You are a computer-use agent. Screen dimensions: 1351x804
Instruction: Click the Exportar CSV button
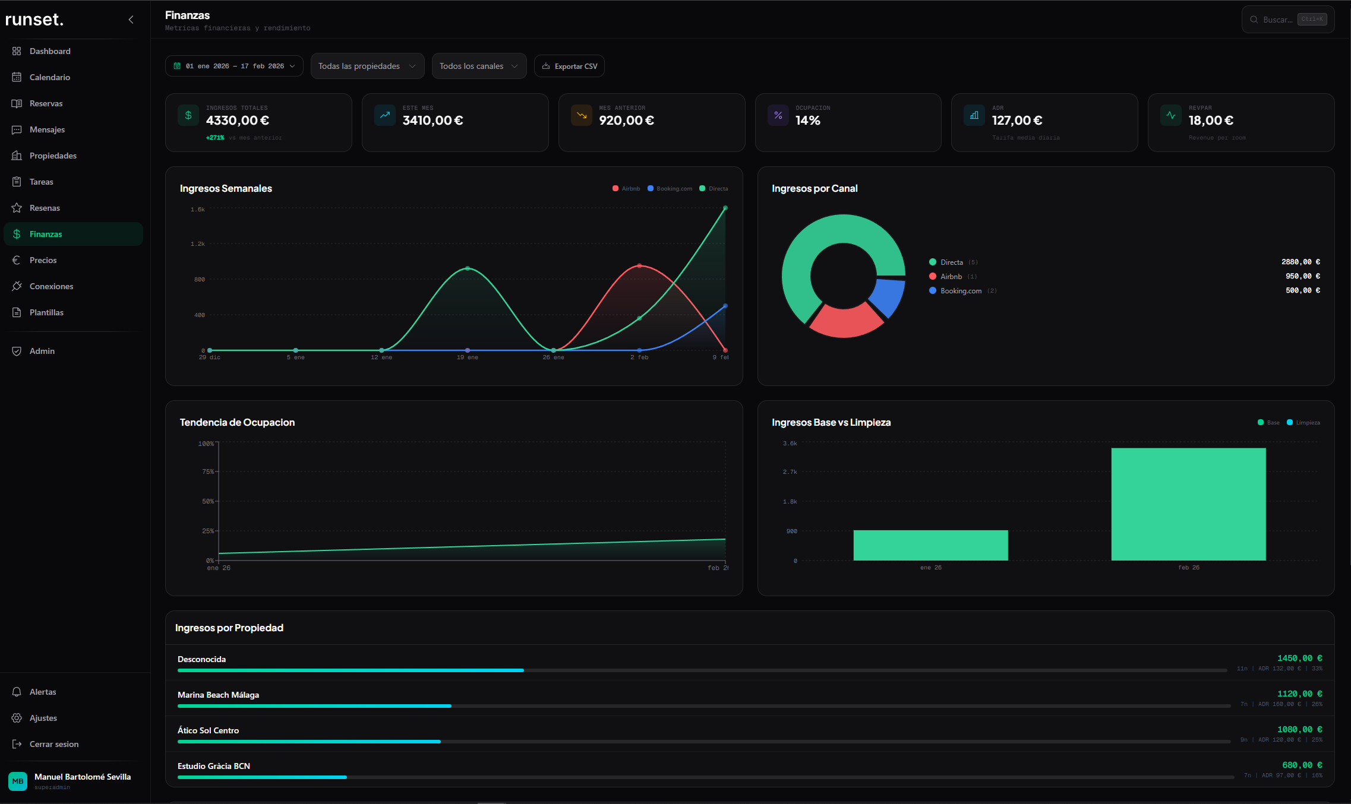coord(569,66)
